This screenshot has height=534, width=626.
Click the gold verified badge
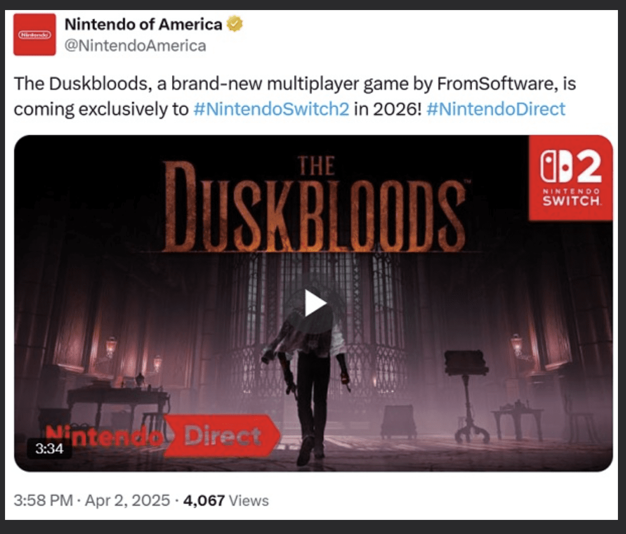click(234, 24)
